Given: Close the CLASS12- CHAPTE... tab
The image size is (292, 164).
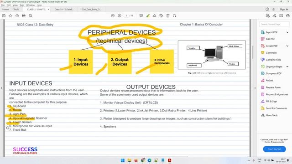Looking at the screenshot, I should point(48,9).
